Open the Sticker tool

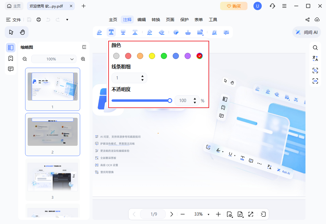176,32
